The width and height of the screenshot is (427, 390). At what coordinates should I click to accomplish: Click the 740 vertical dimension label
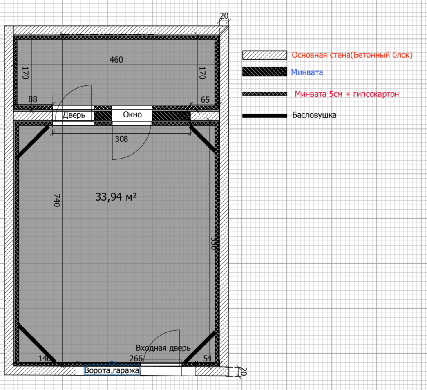click(57, 200)
